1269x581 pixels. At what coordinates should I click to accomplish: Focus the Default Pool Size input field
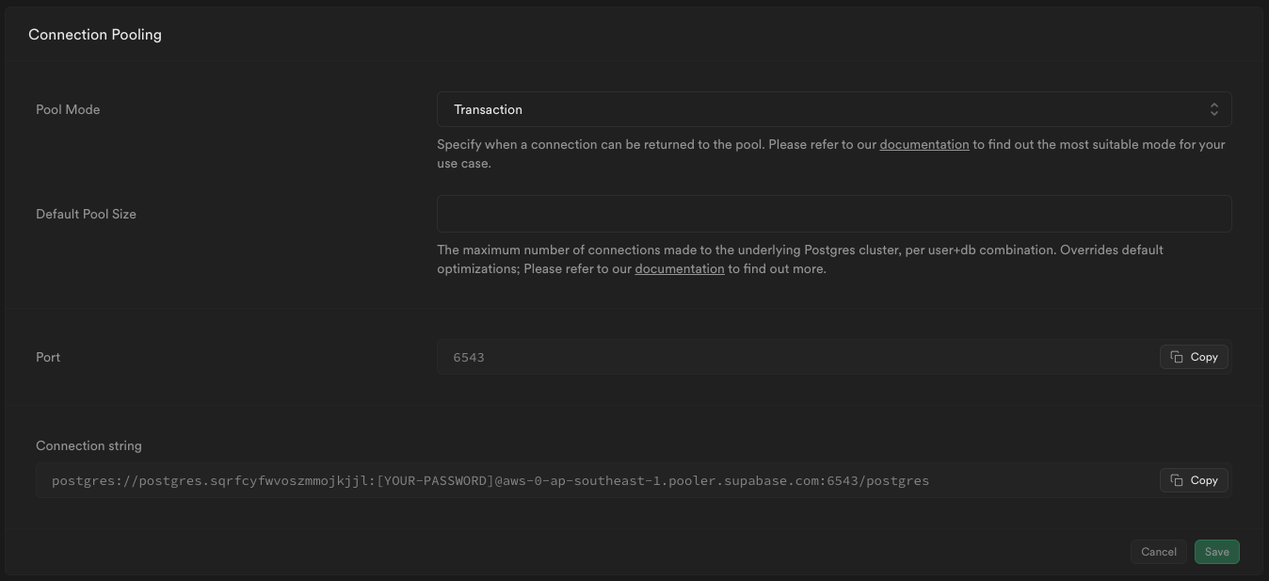click(x=834, y=214)
